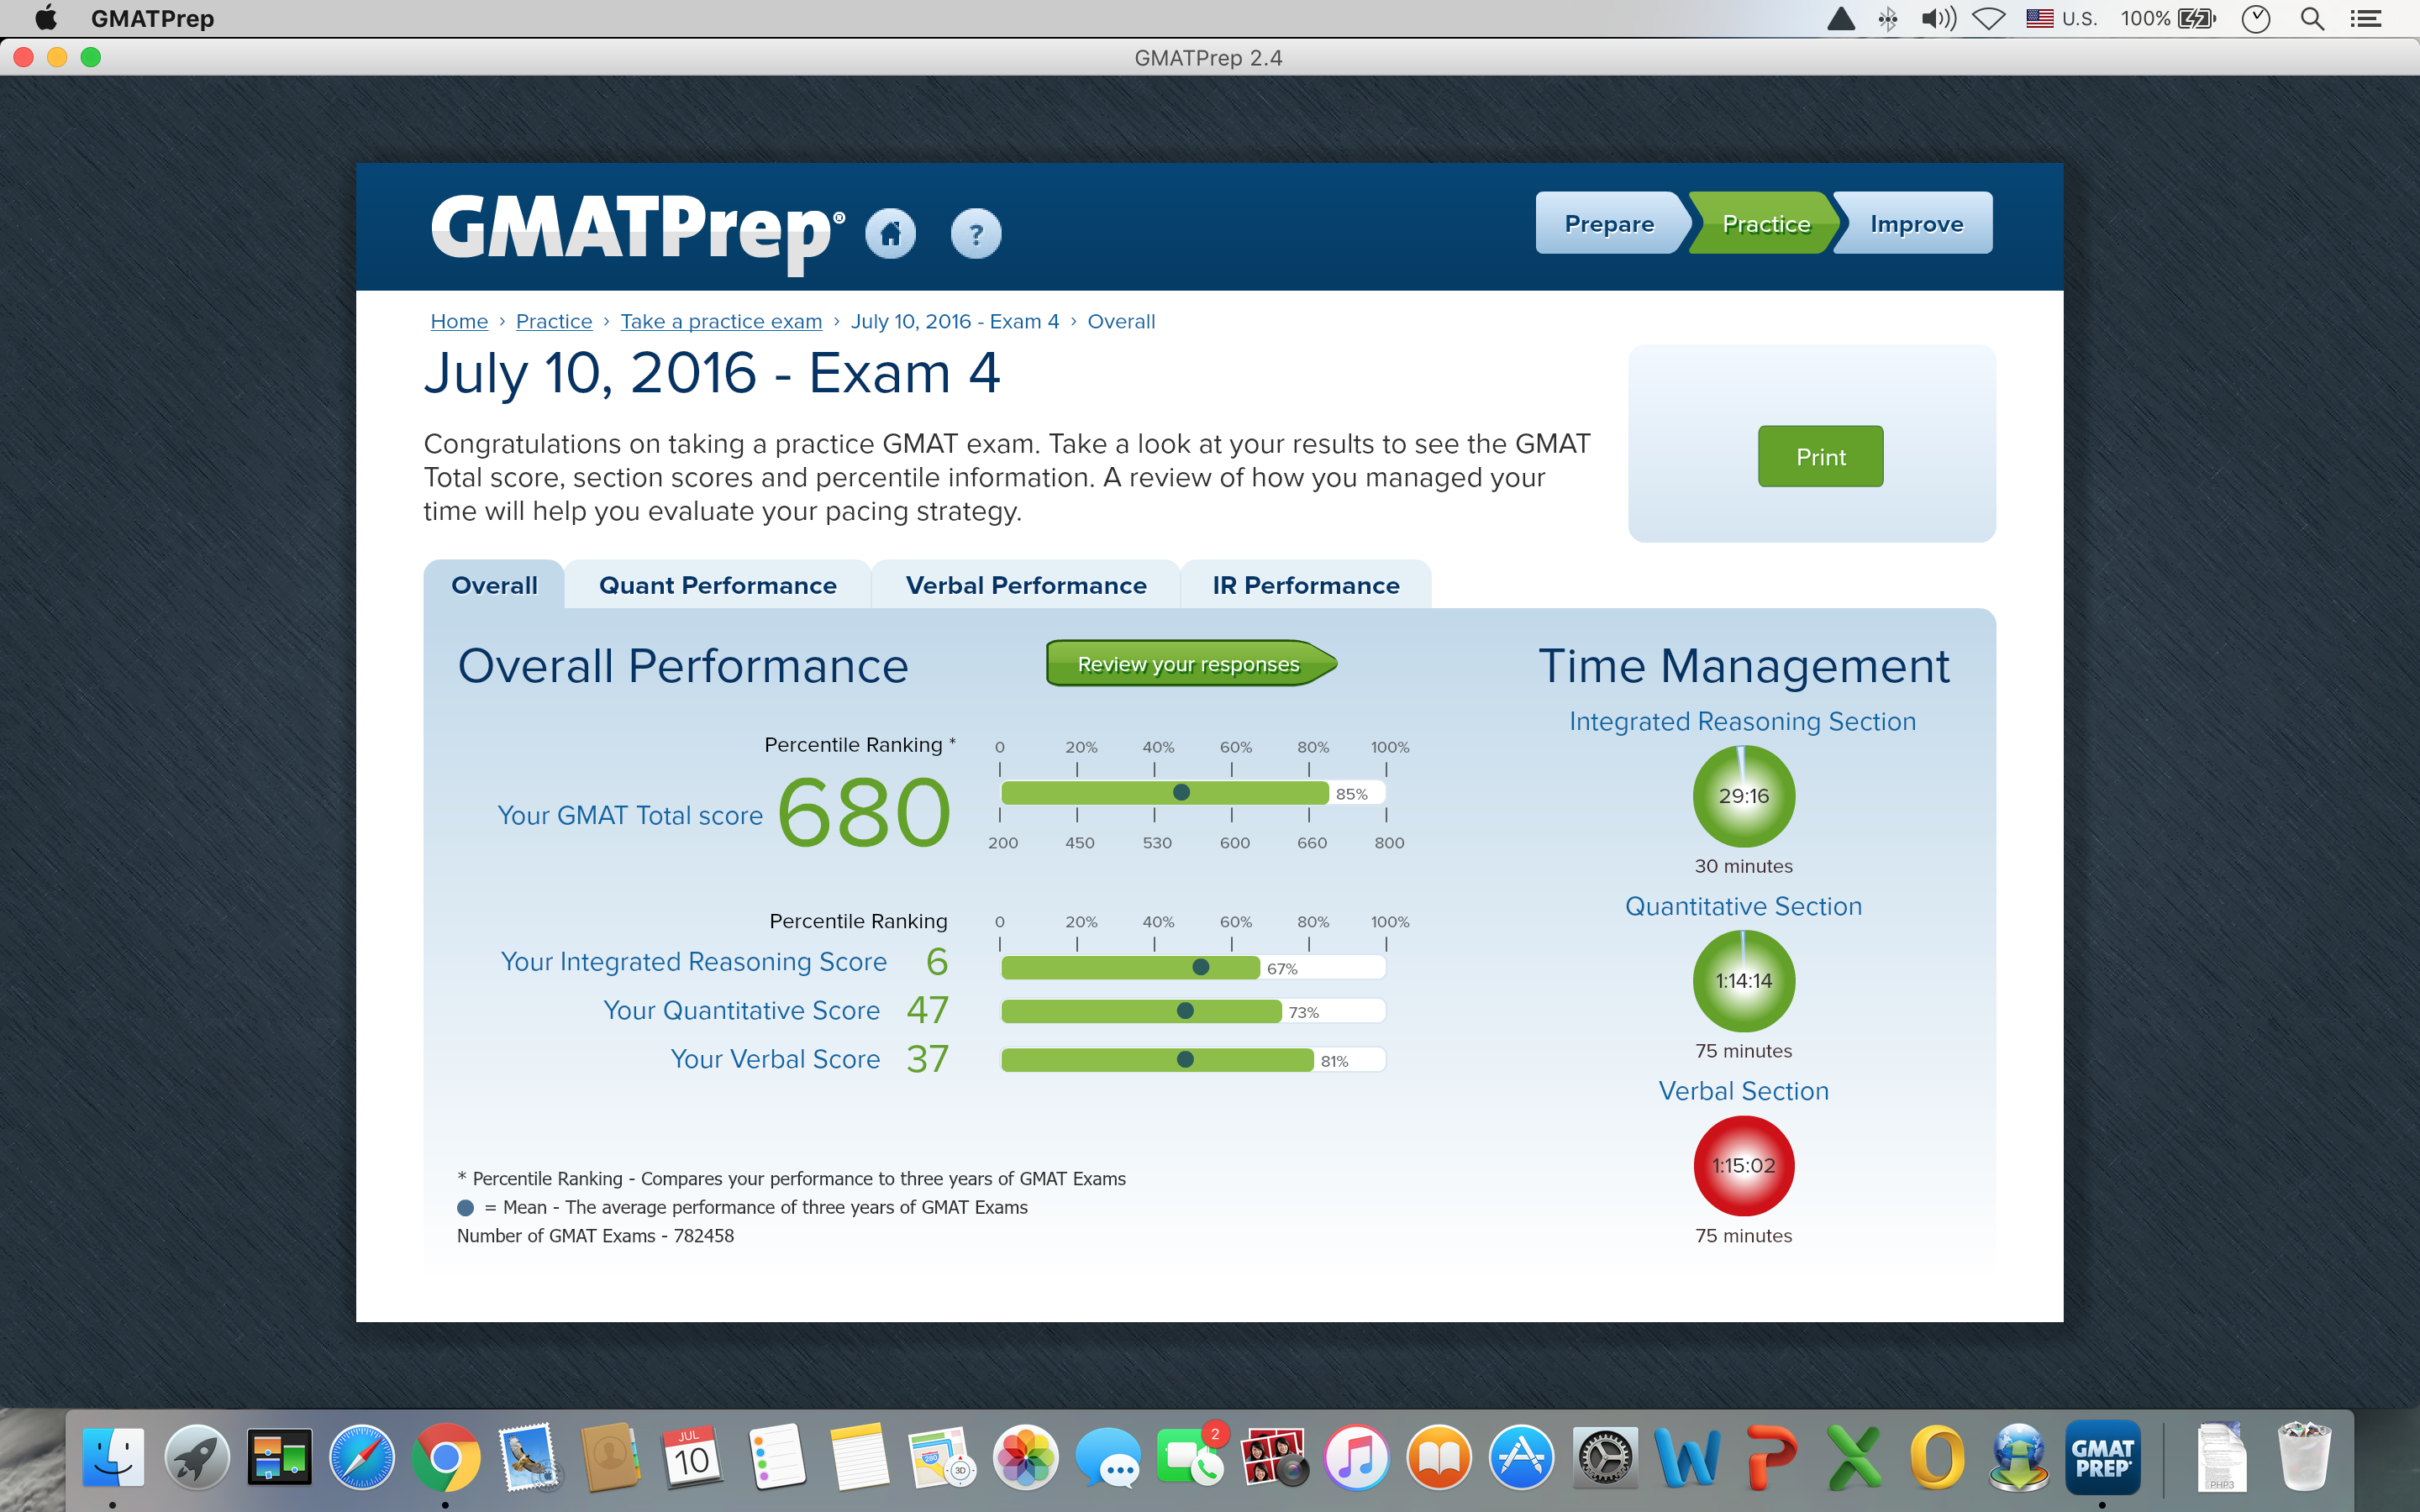The image size is (2420, 1512).
Task: Open the Notification Center list icon
Action: pos(2365,19)
